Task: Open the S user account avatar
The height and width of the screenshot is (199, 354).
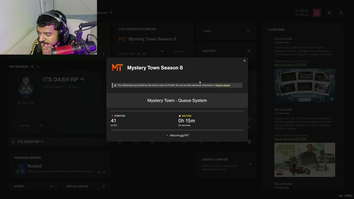Action: (x=317, y=13)
